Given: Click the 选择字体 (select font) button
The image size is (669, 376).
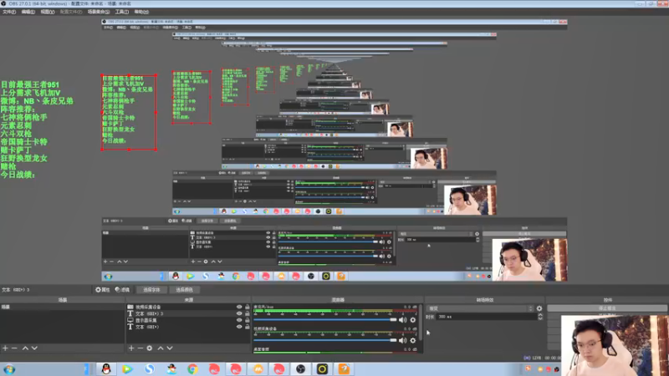Looking at the screenshot, I should pos(151,290).
